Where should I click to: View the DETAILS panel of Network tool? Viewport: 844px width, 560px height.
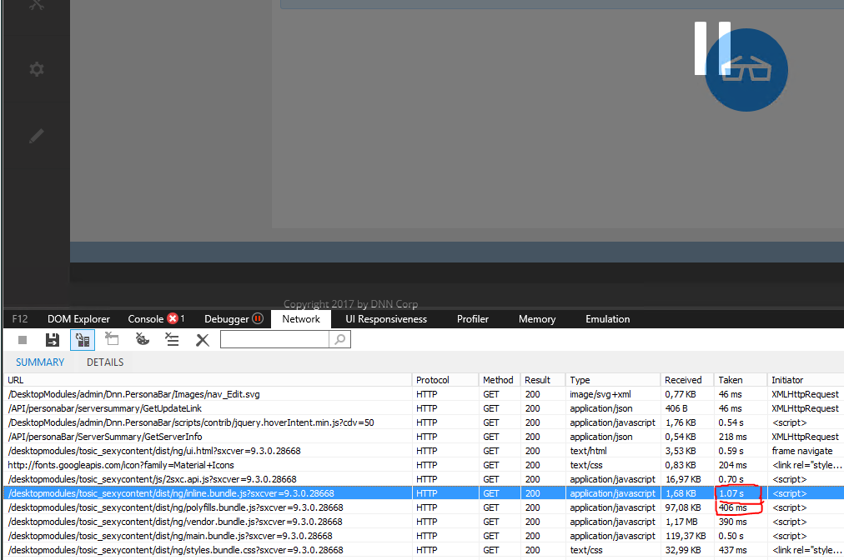104,362
